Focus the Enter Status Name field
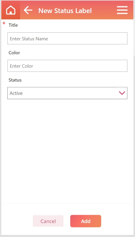 coord(67,38)
